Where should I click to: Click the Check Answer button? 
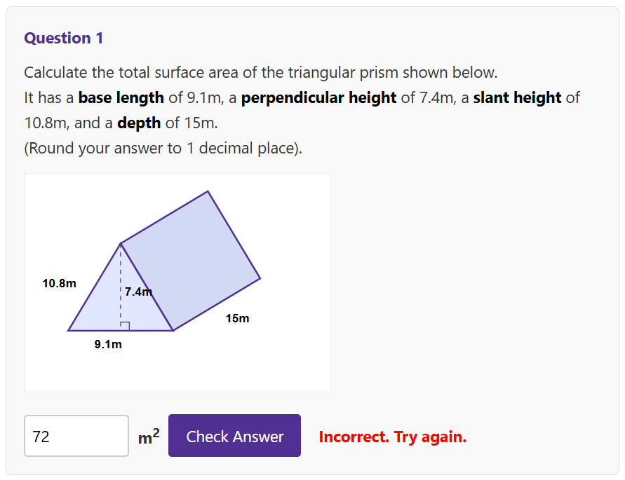234,435
